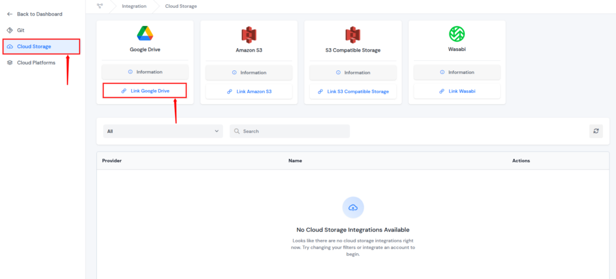Image resolution: width=616 pixels, height=279 pixels.
Task: Click the Name column header
Action: 295,161
